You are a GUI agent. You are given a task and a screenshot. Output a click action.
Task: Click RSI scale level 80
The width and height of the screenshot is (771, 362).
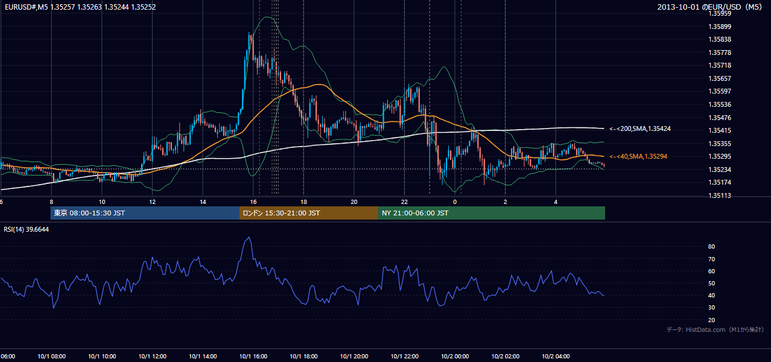[x=712, y=247]
